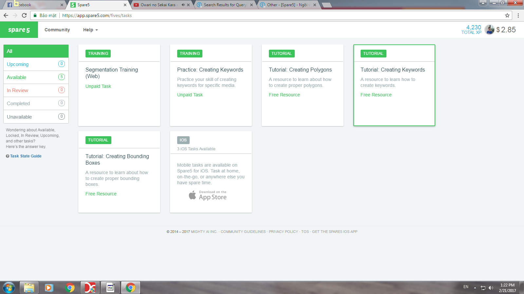
Task: Open the Privacy Policy footer link
Action: pos(283,232)
